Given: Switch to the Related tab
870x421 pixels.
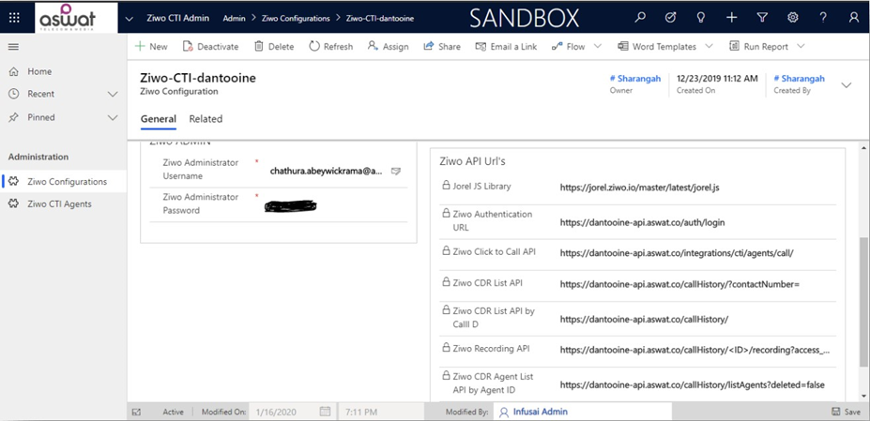Looking at the screenshot, I should (206, 119).
